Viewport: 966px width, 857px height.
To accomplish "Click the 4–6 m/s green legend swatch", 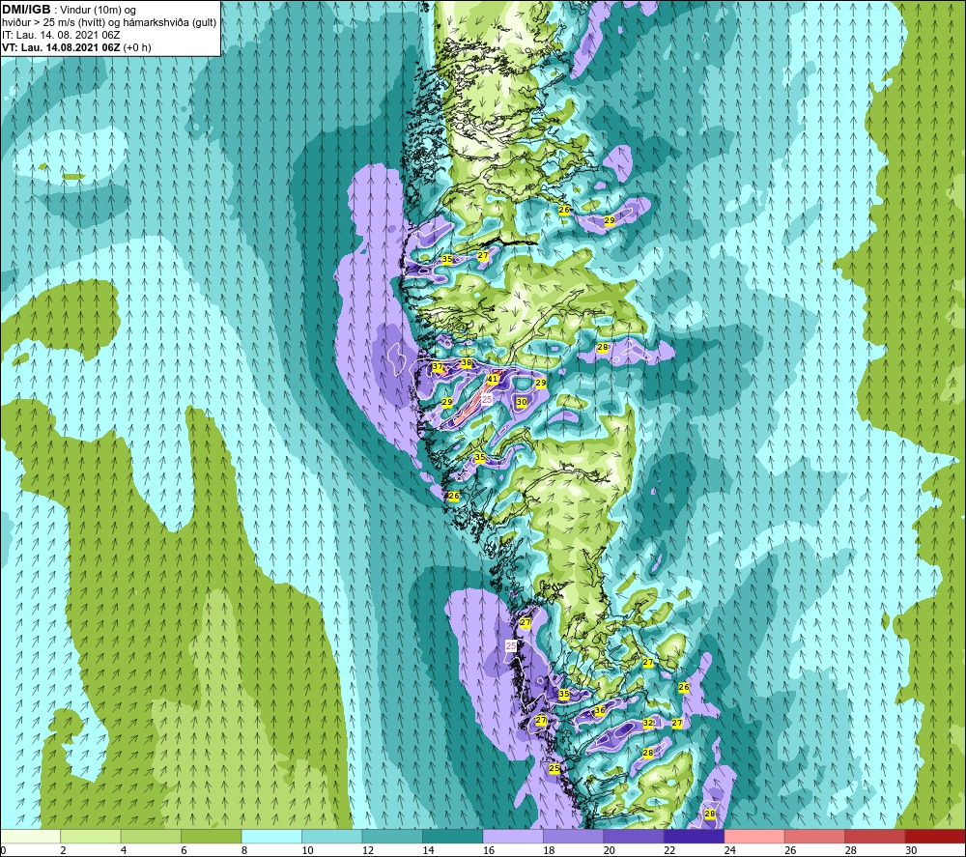I will [151, 836].
